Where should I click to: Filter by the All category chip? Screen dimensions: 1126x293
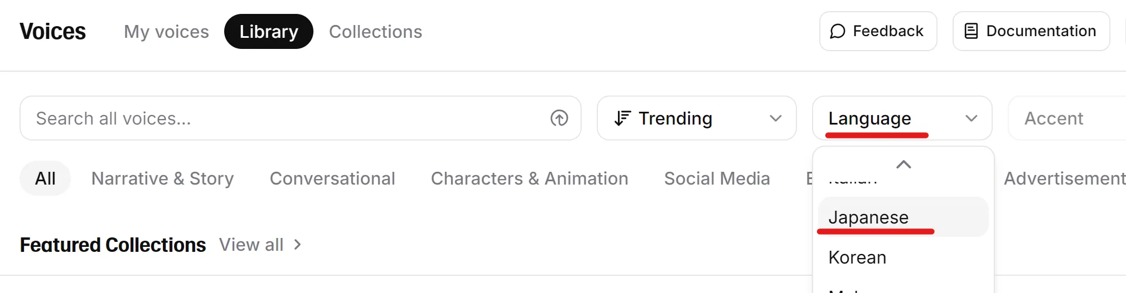(45, 178)
